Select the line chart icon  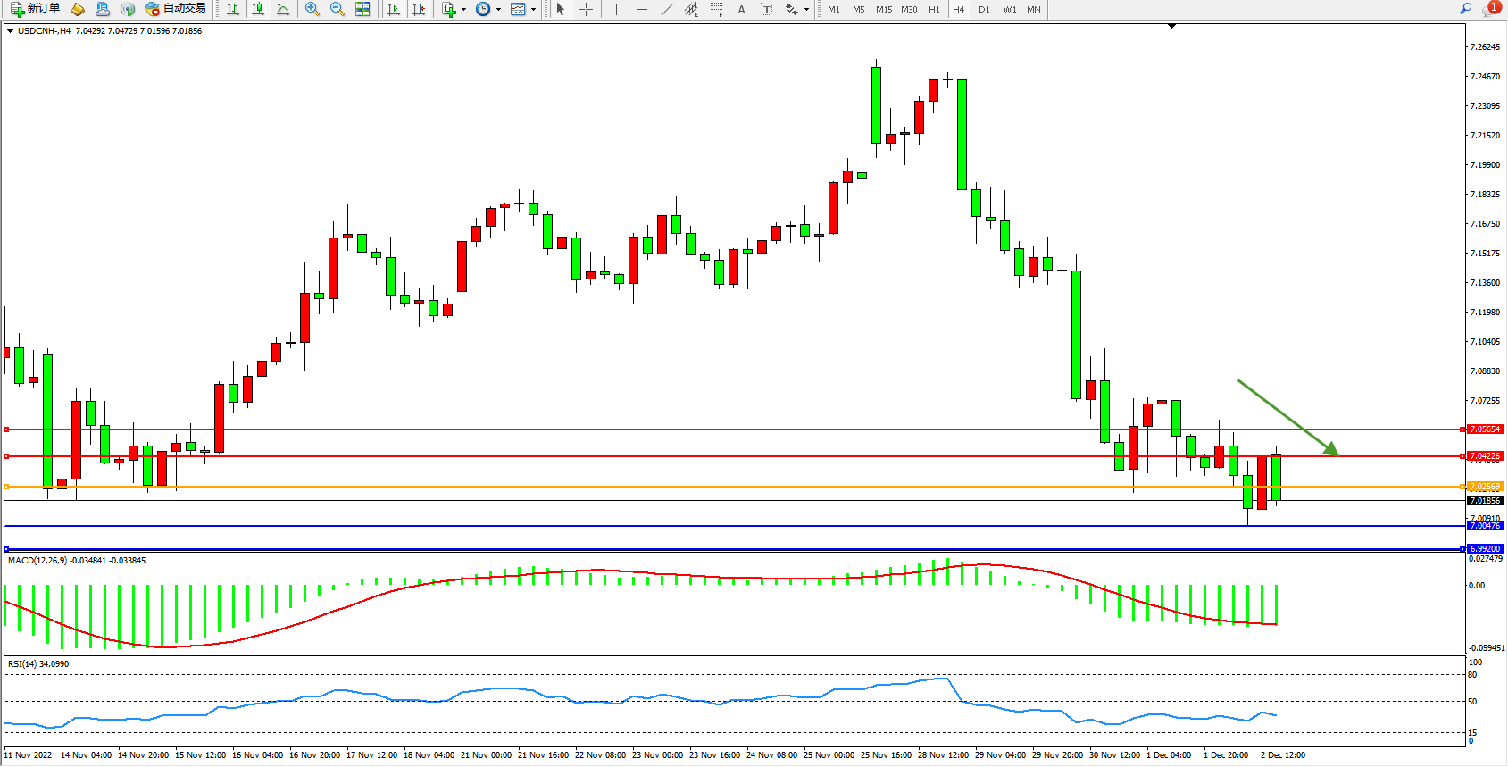click(x=283, y=9)
